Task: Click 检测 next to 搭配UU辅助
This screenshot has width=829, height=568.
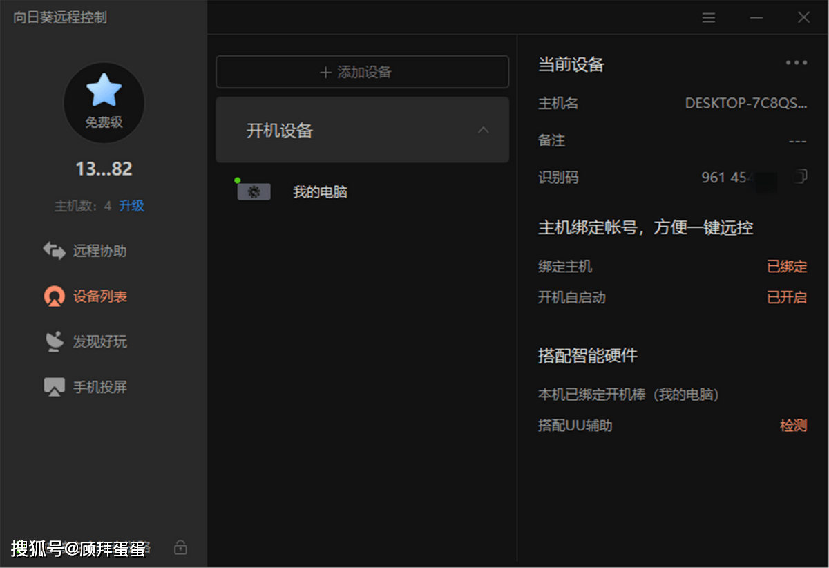Action: click(x=794, y=426)
